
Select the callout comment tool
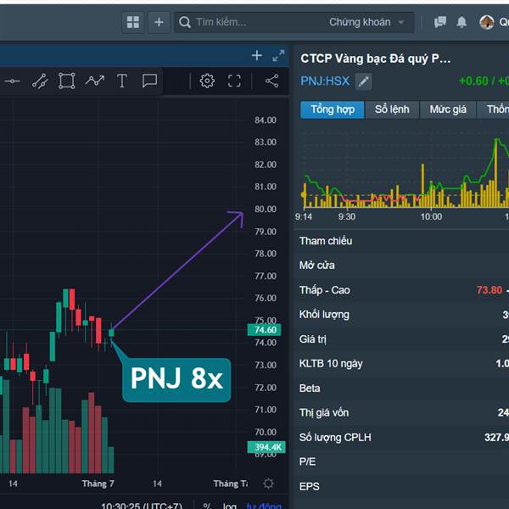tap(149, 81)
